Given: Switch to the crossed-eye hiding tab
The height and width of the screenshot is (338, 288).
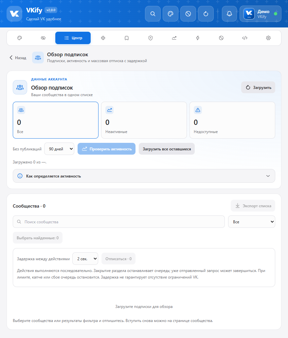Looking at the screenshot, I should pyautogui.click(x=43, y=38).
